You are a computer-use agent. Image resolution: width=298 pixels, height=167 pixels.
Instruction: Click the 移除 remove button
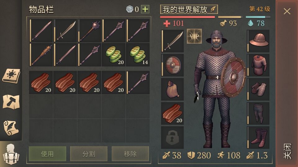[130, 154]
